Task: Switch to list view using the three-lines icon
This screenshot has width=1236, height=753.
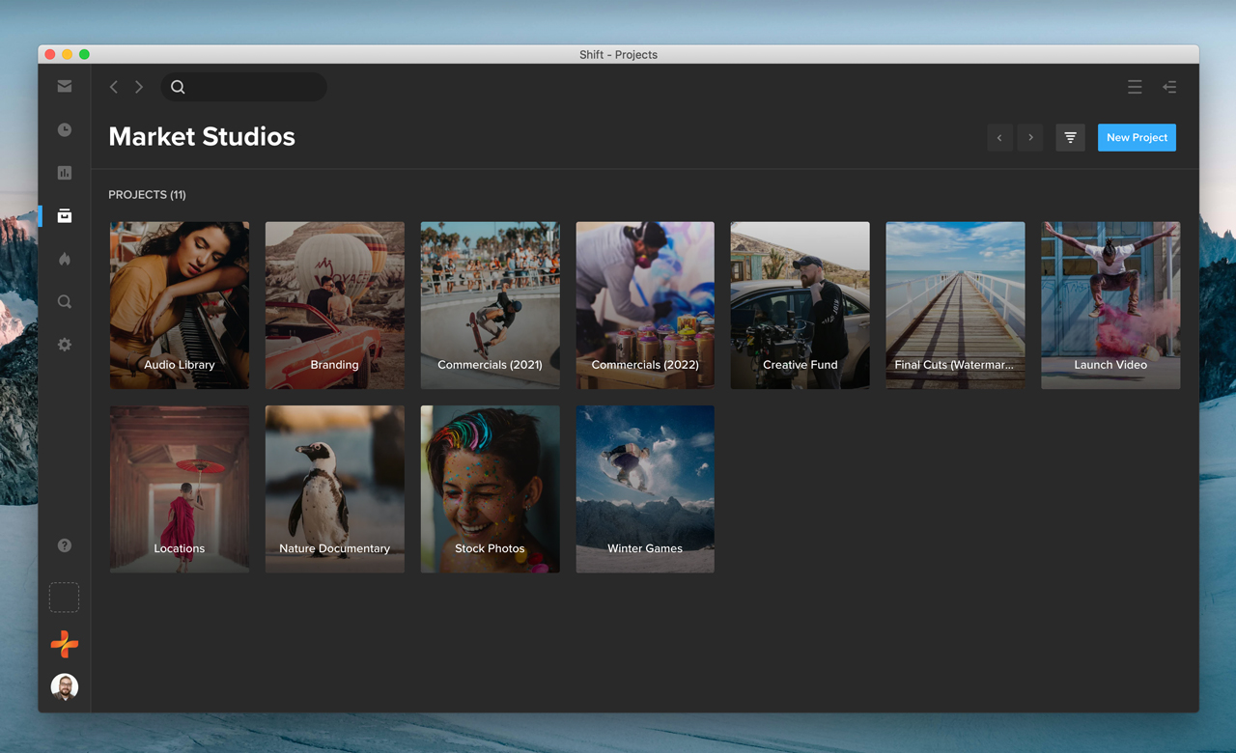Action: click(x=1135, y=87)
